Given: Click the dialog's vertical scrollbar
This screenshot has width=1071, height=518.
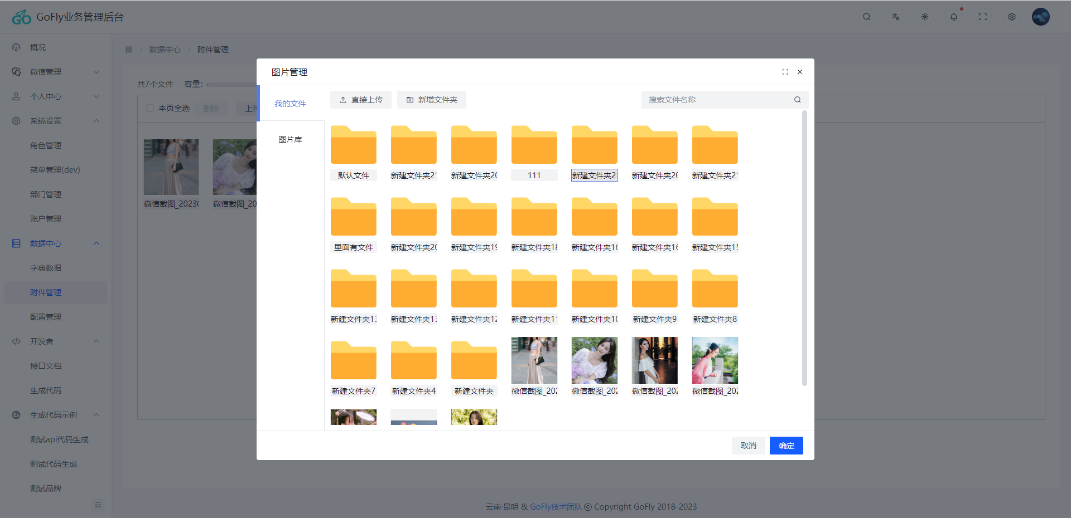Looking at the screenshot, I should 804,248.
